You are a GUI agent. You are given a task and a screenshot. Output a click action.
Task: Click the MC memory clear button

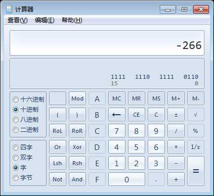pyautogui.click(x=117, y=99)
